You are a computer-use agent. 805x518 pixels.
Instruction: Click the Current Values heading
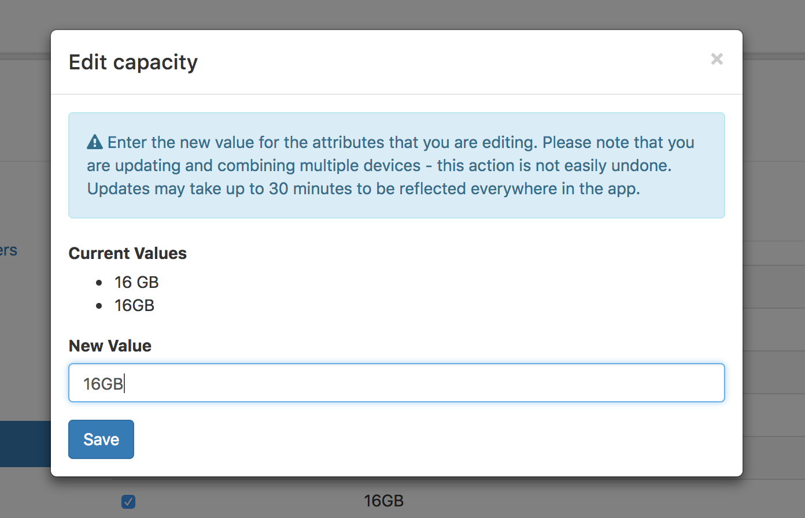tap(128, 253)
